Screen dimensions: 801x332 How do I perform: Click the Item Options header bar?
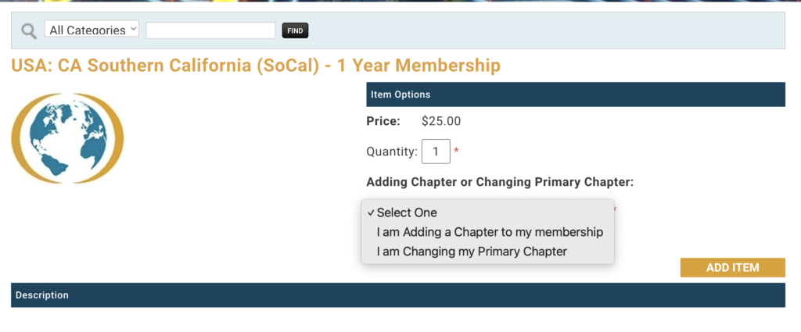pyautogui.click(x=576, y=95)
